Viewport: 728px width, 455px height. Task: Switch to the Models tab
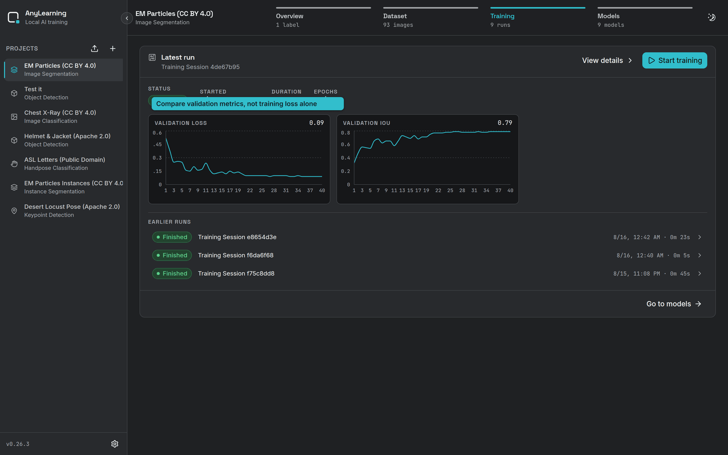(x=645, y=18)
